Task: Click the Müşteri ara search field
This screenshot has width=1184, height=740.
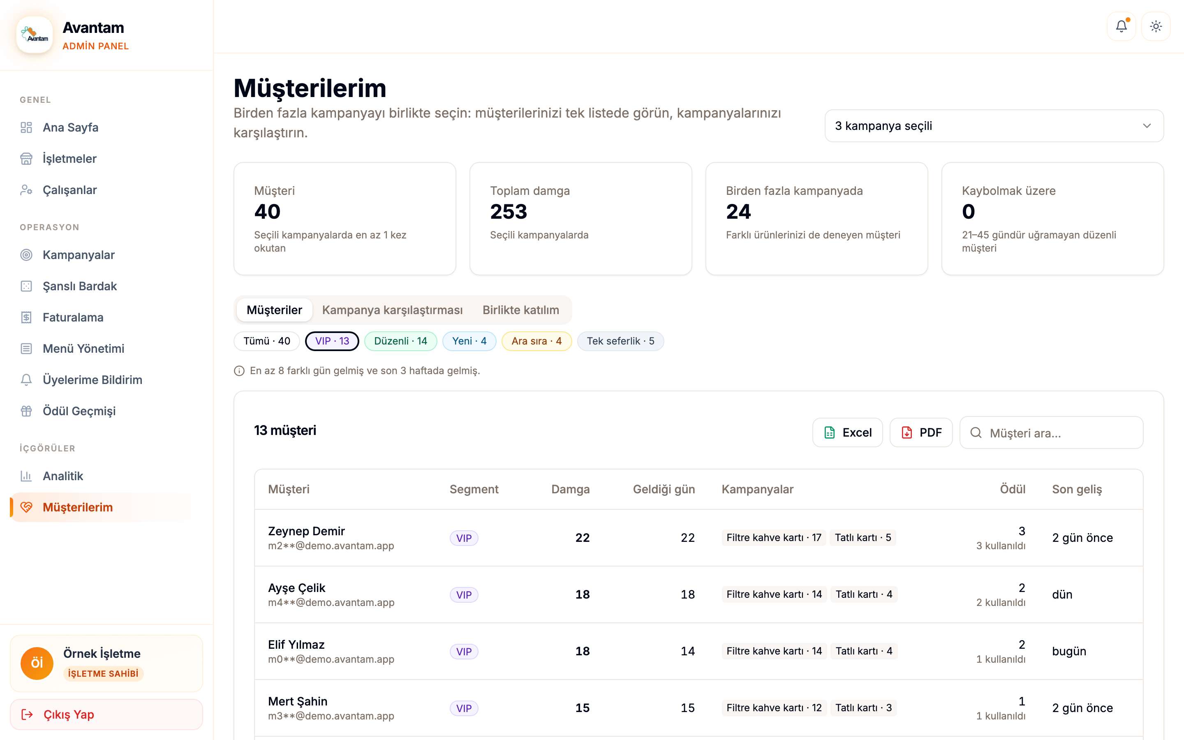Action: point(1051,432)
